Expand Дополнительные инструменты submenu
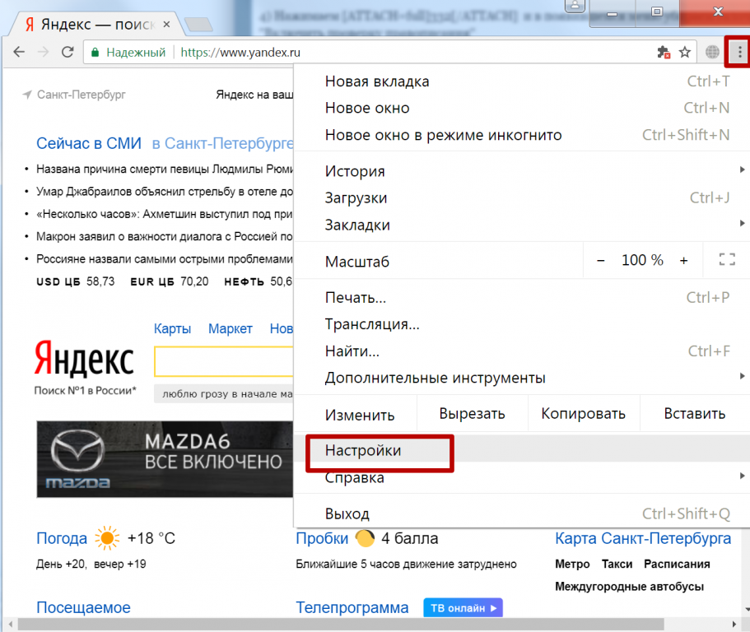The image size is (750, 632). point(524,378)
